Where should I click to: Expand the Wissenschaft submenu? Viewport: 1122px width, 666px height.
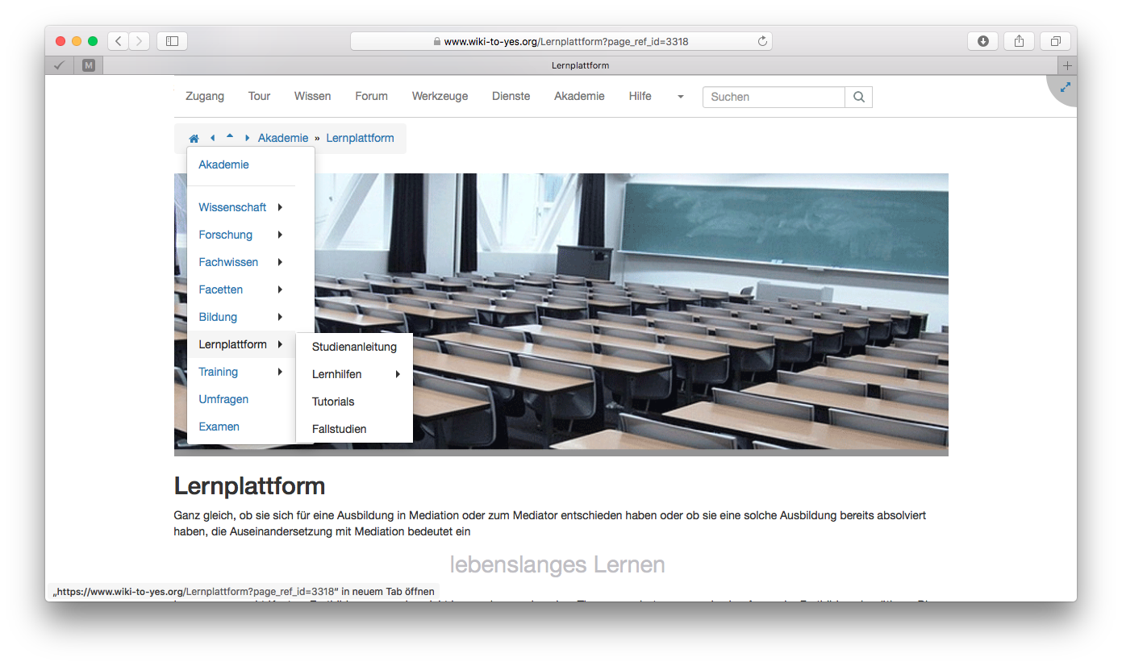pos(280,207)
